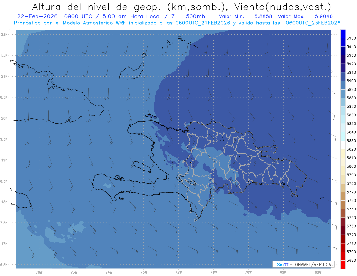Viewport: 357px width, 276px height.
Task: Click the 5720 colorbar label
Action: coord(352,235)
